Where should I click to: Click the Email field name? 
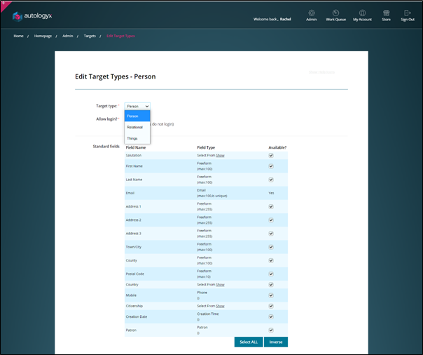click(x=130, y=193)
